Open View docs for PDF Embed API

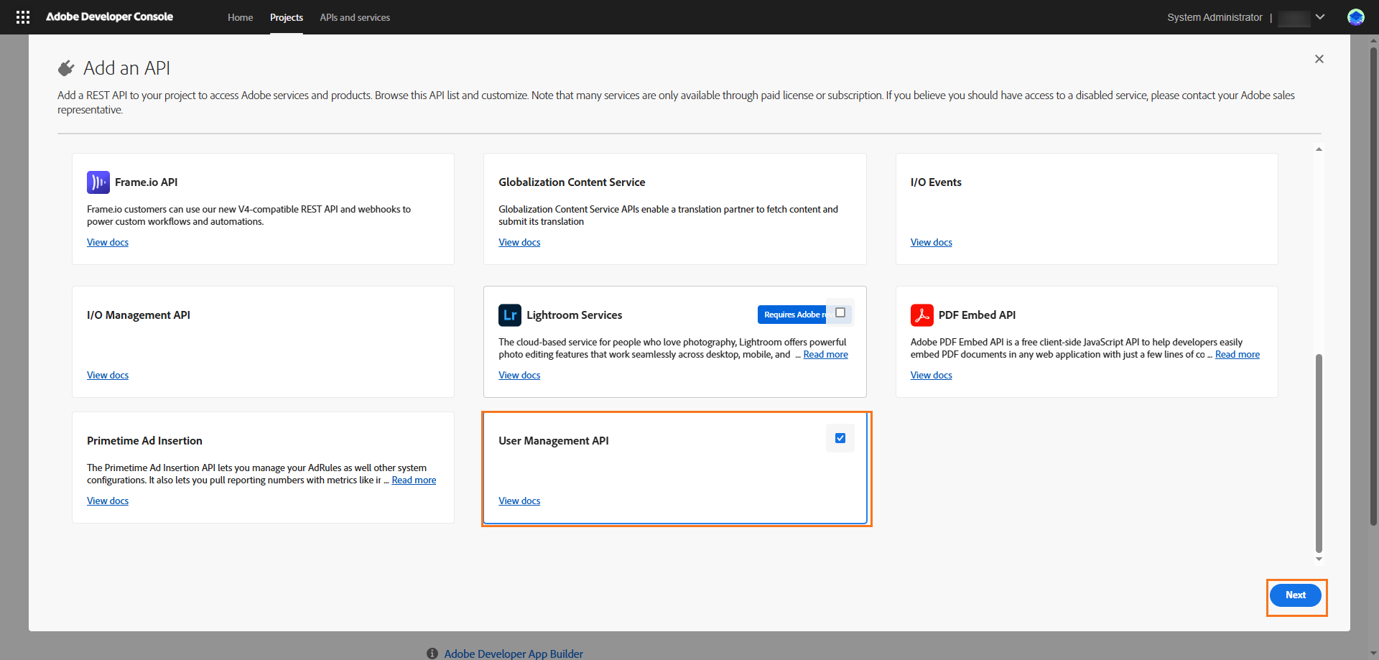932,375
